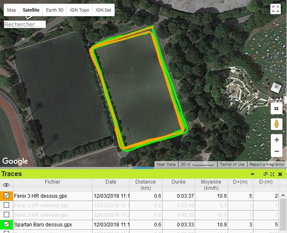
Task: Detach the Traces panel into a window
Action: pos(266,174)
